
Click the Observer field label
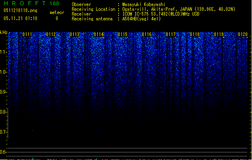pos(81,4)
